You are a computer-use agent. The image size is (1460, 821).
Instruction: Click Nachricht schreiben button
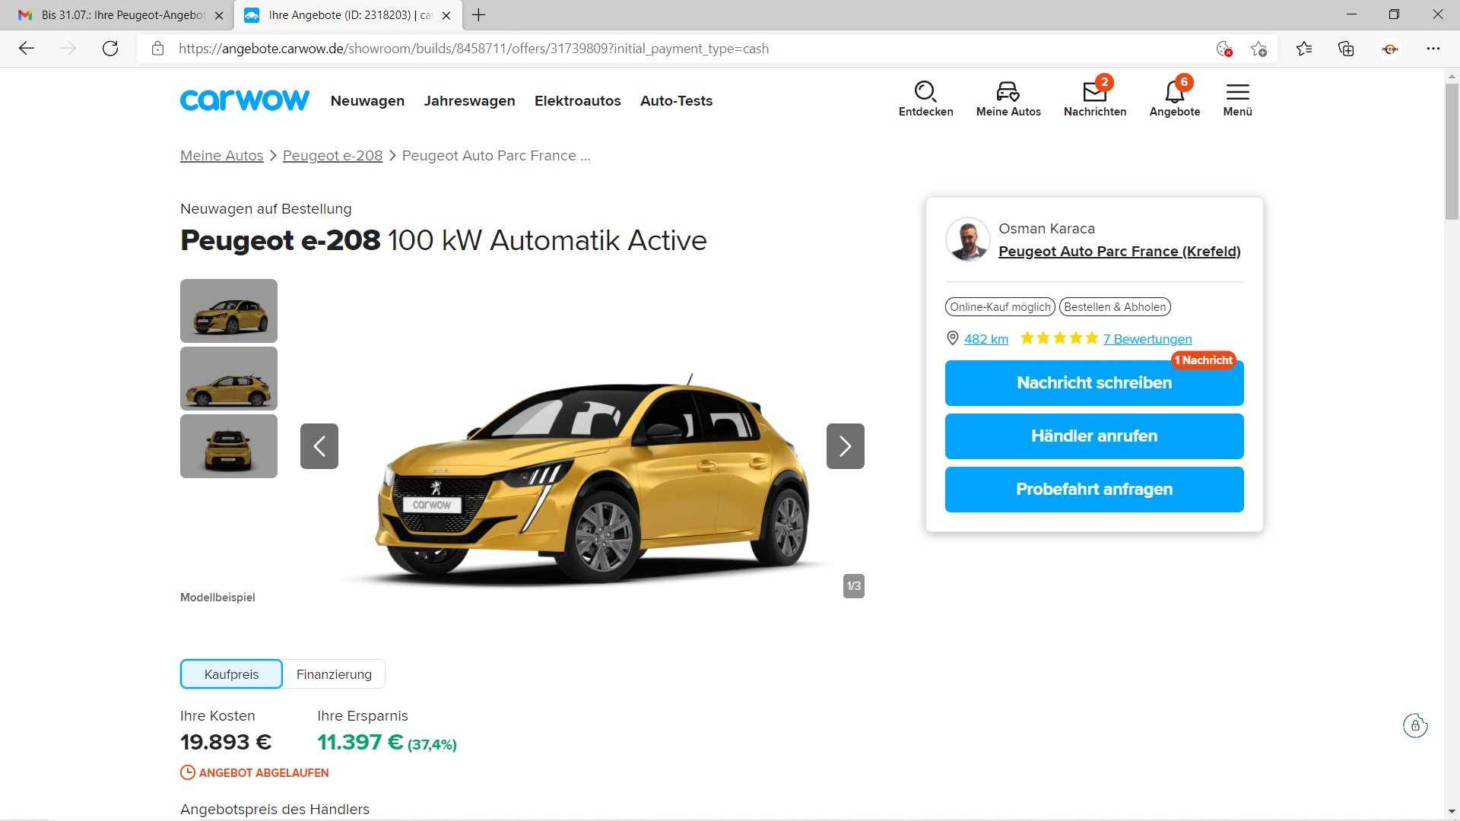pos(1093,383)
